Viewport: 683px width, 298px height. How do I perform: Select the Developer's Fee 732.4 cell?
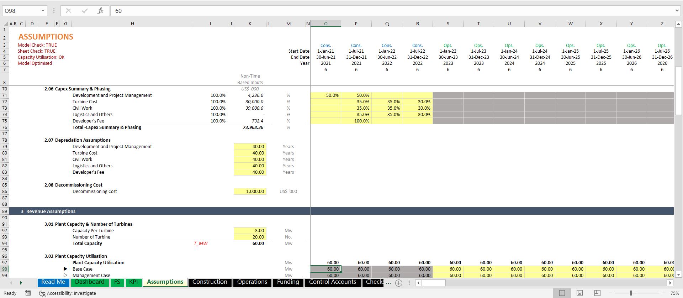250,121
